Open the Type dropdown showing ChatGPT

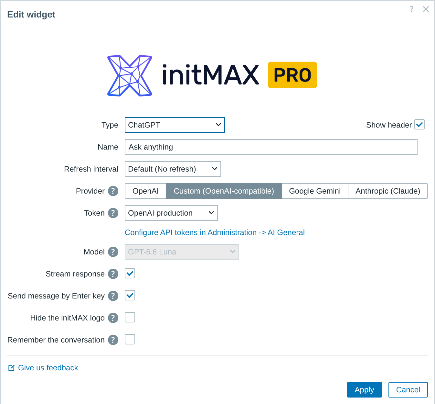(175, 125)
